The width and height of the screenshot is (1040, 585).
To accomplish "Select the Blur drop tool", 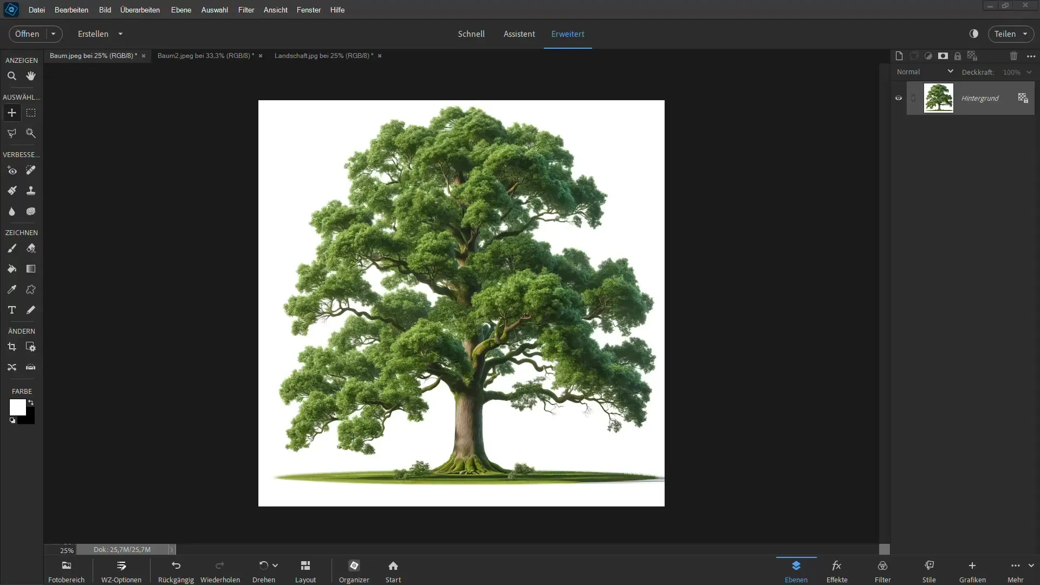I will (11, 211).
